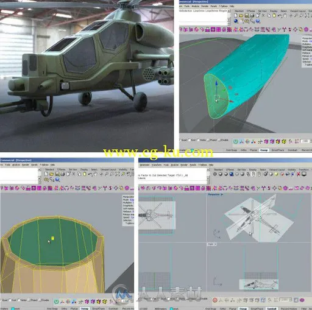Click Cut scissors icon in cyan-model Rhino window
Screen dimensions: 312x310
pos(263,15)
